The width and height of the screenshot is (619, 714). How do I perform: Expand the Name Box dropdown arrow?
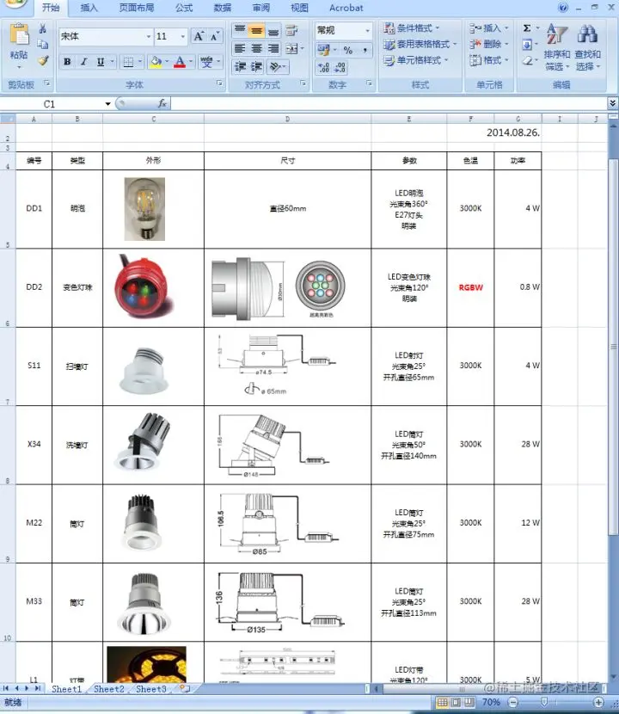tap(107, 104)
